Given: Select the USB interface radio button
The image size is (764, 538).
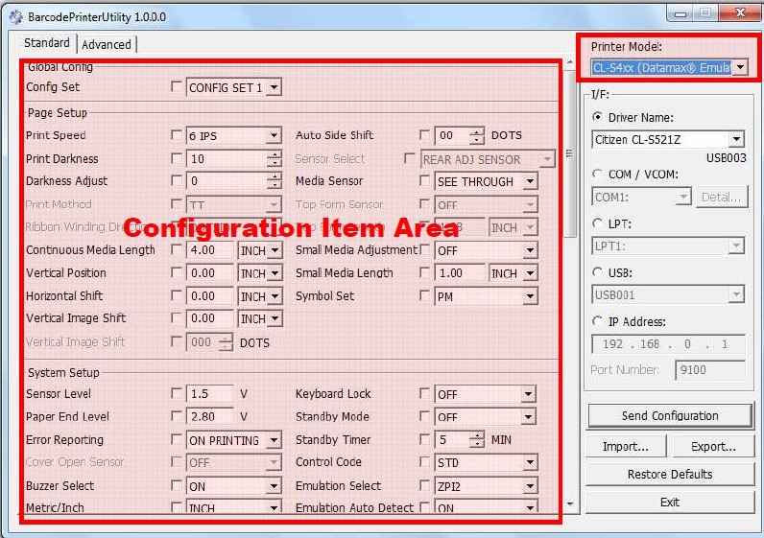Looking at the screenshot, I should [598, 272].
